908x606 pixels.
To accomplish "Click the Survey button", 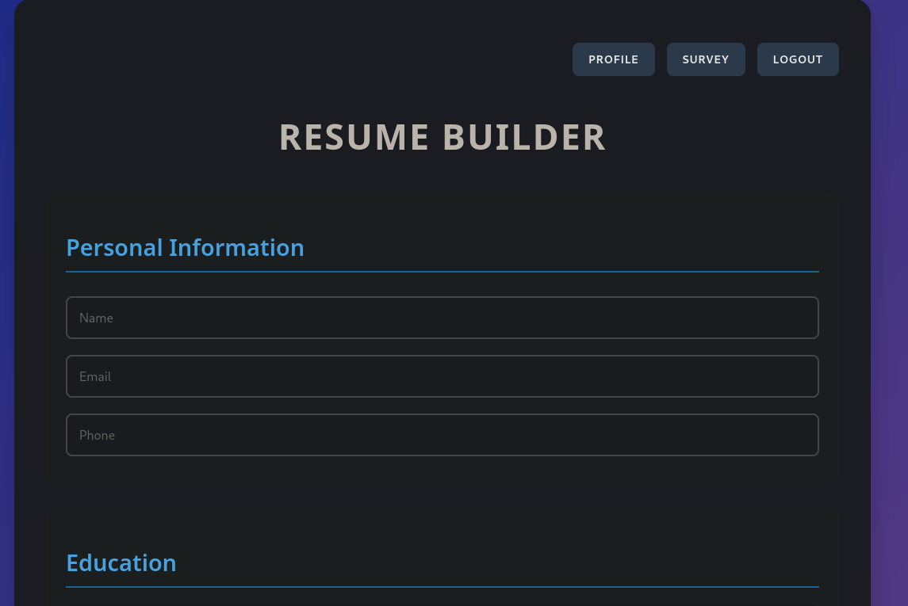I will click(706, 59).
